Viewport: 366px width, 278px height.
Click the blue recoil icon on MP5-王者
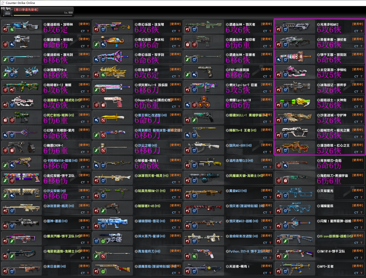(285, 272)
